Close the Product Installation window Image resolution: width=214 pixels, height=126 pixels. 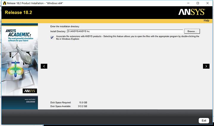pos(207,3)
